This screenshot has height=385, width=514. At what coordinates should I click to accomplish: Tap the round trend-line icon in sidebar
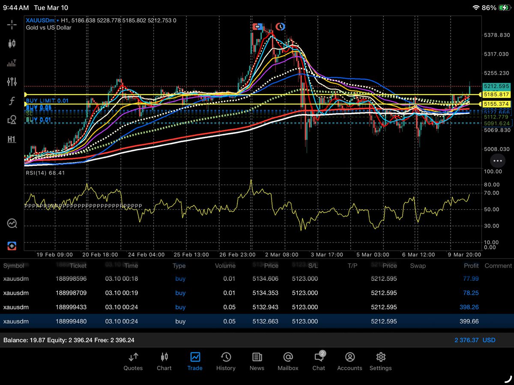[12, 223]
